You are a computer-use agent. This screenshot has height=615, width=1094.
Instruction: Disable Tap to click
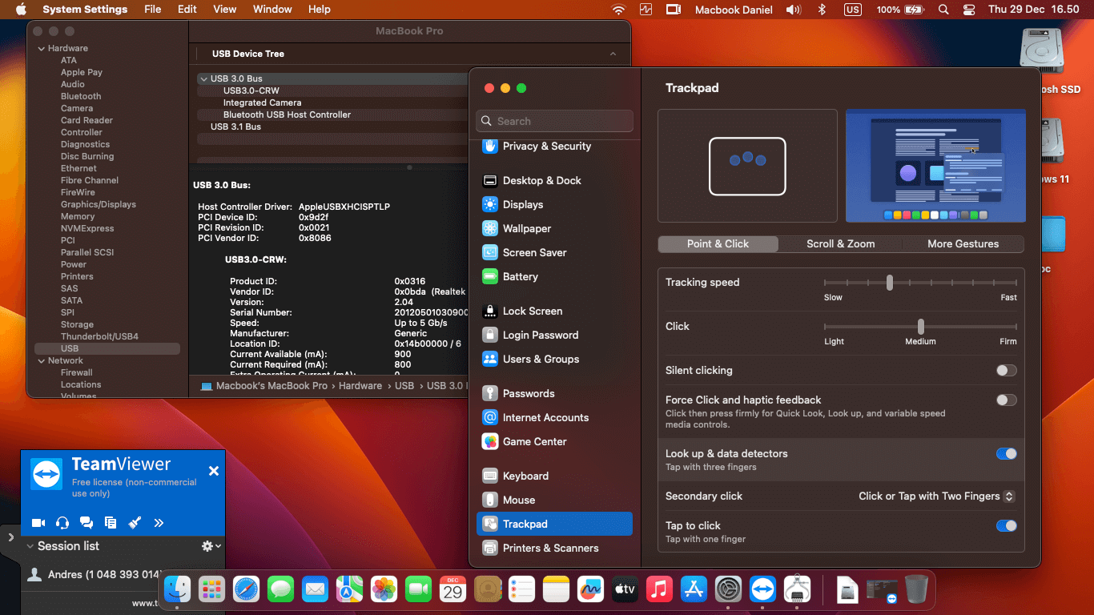1006,525
